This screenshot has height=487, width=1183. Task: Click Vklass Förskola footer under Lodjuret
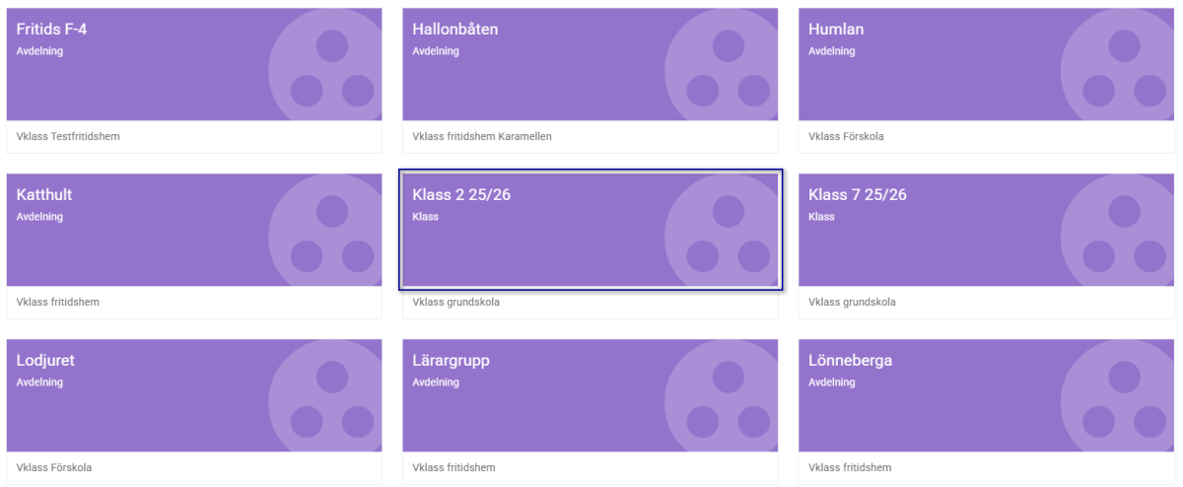pyautogui.click(x=54, y=467)
